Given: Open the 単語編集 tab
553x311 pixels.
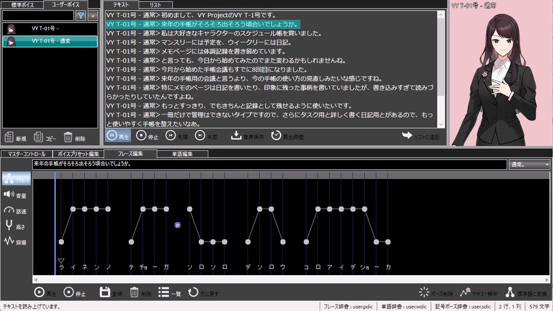Looking at the screenshot, I should coord(183,154).
